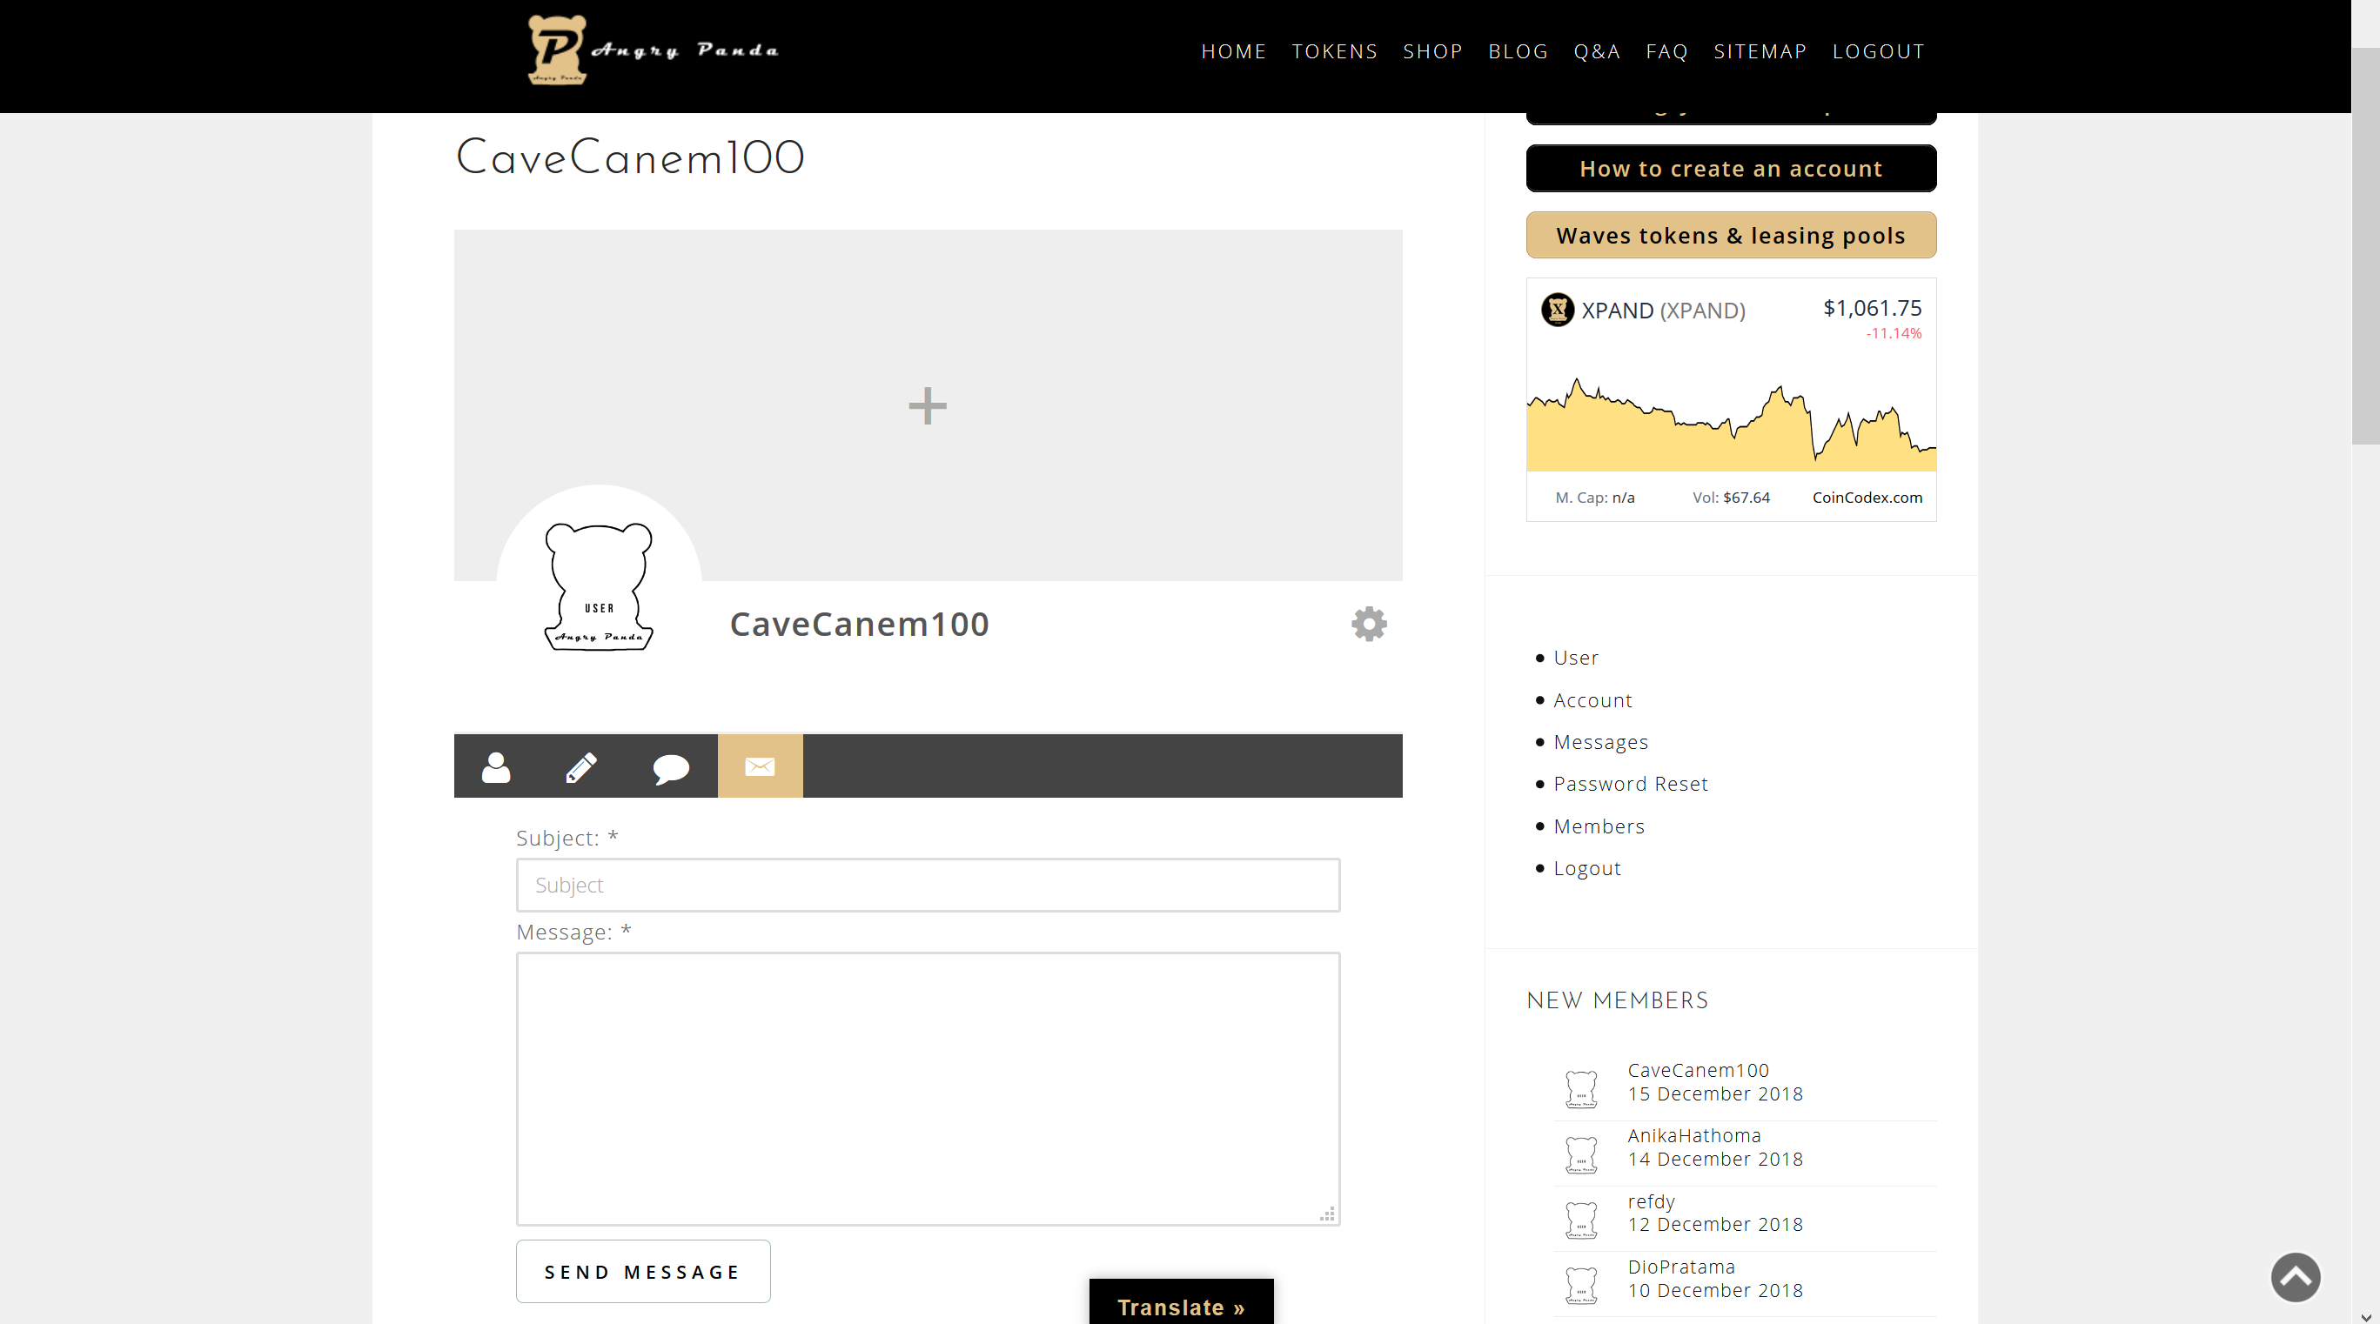Click the scroll-to-top arrow button
2380x1324 pixels.
(x=2295, y=1277)
